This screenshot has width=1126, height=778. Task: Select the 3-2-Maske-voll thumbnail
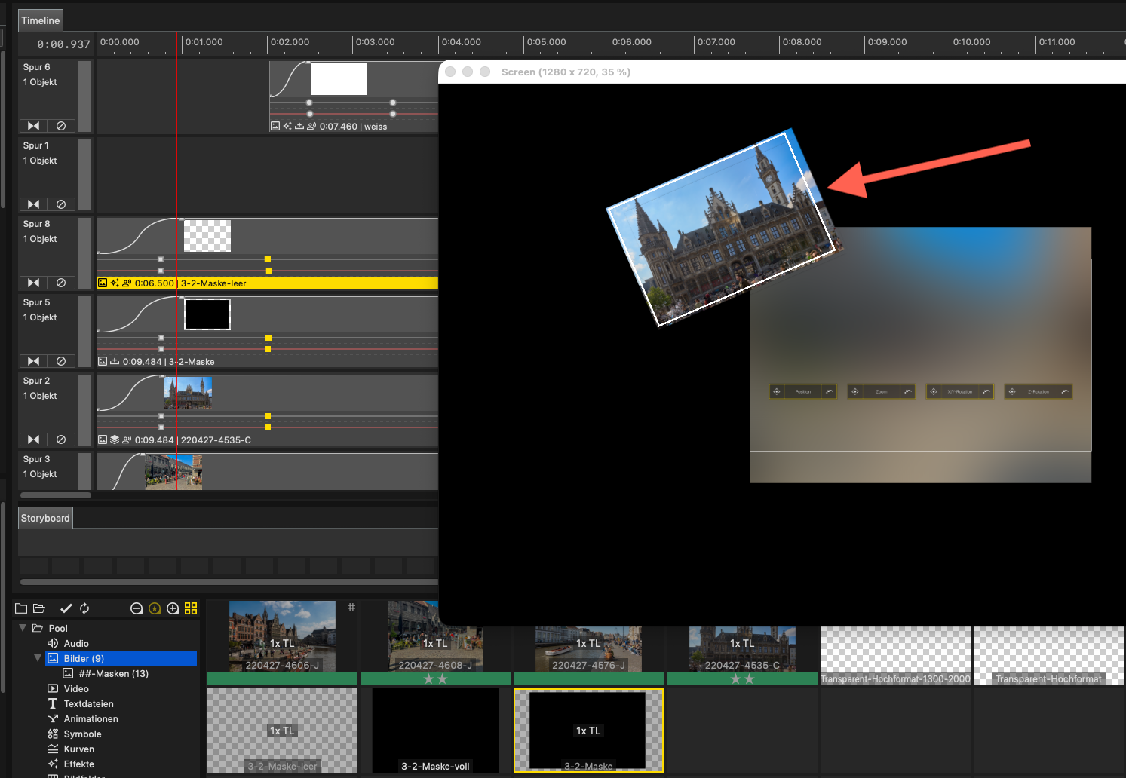435,730
